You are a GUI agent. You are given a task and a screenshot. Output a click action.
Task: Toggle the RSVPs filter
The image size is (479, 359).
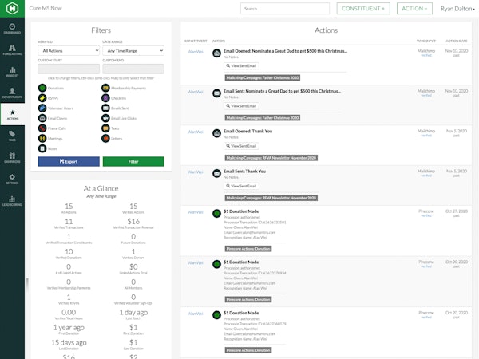click(42, 98)
